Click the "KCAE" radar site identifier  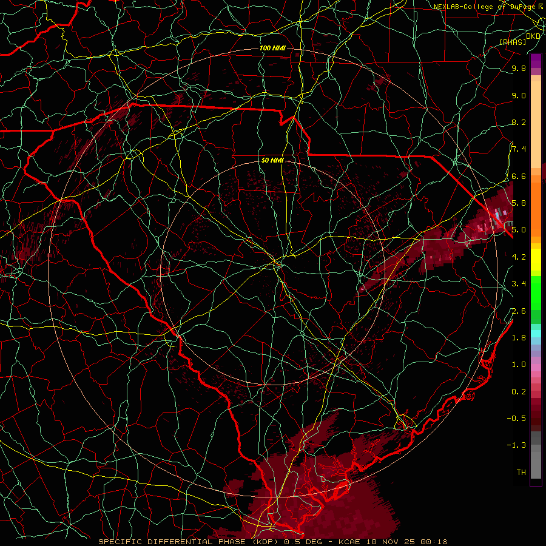350,542
